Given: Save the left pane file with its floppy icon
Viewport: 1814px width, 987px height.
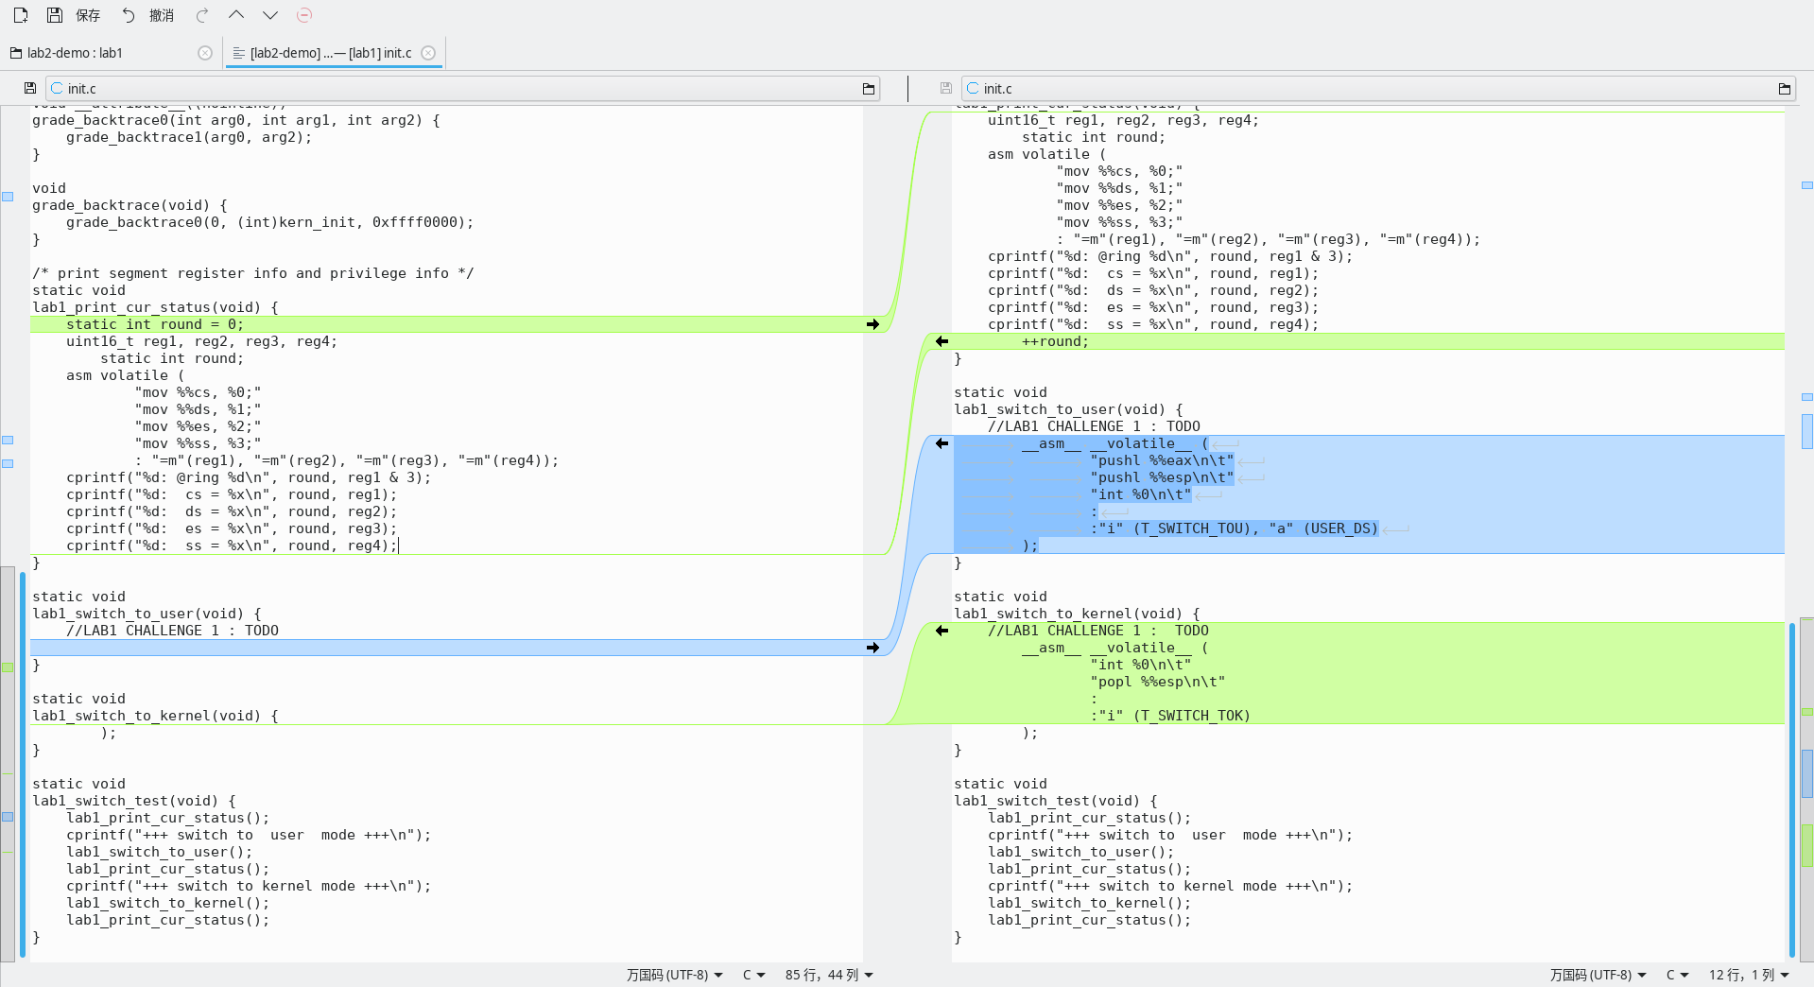Looking at the screenshot, I should point(30,88).
